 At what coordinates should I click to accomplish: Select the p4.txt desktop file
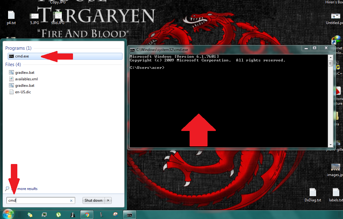click(x=11, y=18)
